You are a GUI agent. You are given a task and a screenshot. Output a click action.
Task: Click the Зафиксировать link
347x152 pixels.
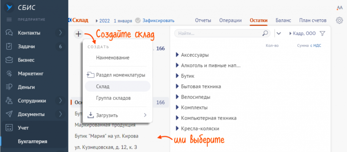point(158,21)
